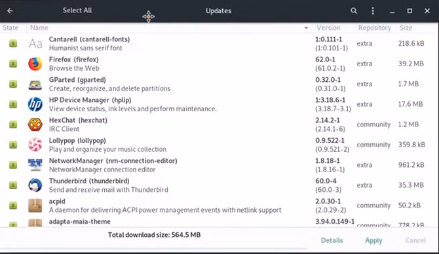Select the Lollypop music player icon

tap(35, 145)
